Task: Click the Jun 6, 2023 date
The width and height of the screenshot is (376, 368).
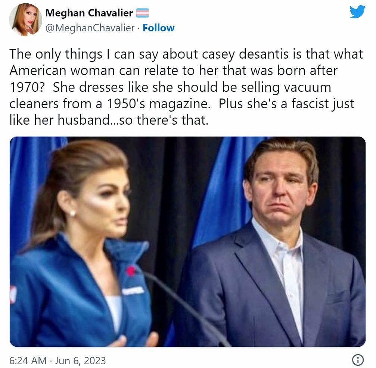Action: [80, 361]
